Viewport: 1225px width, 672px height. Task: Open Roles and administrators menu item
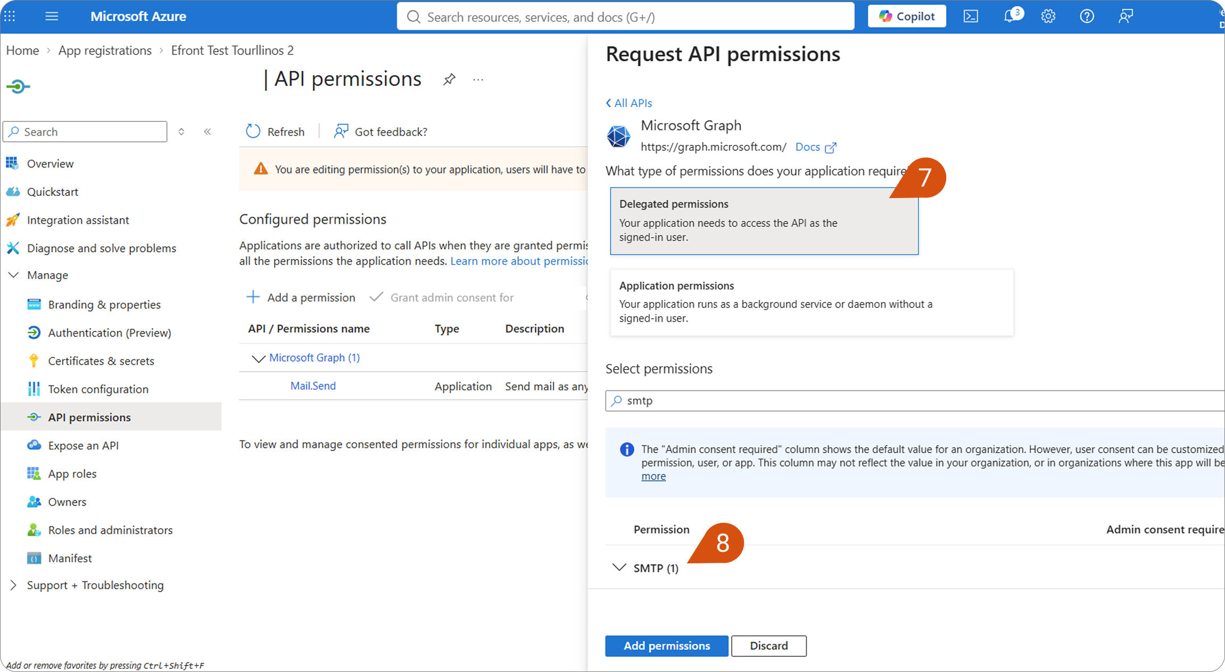(111, 530)
